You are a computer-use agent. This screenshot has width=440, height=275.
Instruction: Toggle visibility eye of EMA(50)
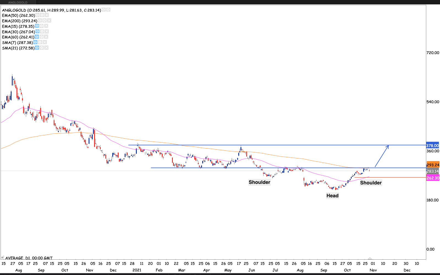coord(37,15)
